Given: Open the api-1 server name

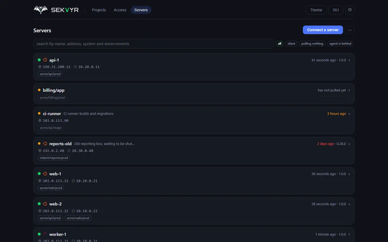Looking at the screenshot, I should [54, 60].
